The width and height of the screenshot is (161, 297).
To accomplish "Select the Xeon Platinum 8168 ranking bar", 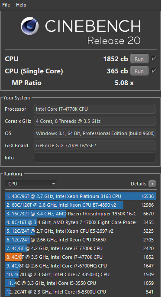I will pyautogui.click(x=80, y=196).
